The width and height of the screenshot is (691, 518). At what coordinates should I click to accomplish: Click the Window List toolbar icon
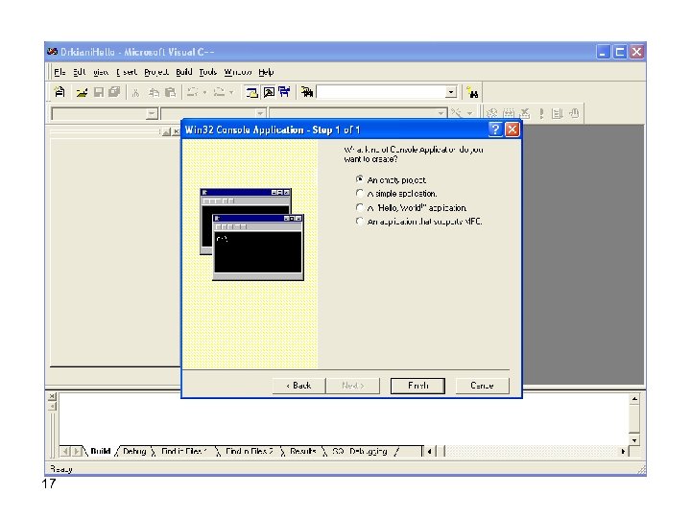click(285, 92)
